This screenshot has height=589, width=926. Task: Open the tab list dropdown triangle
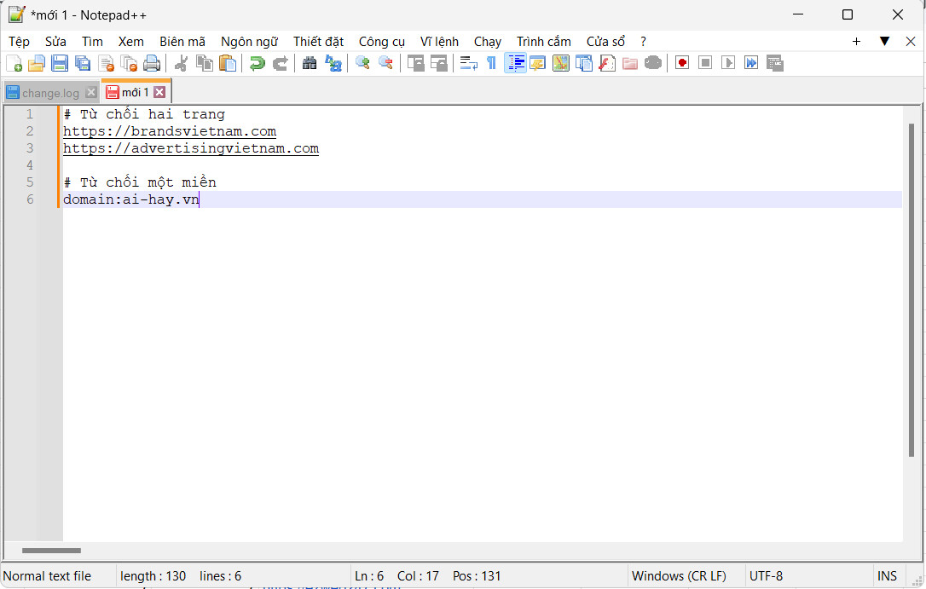point(885,41)
